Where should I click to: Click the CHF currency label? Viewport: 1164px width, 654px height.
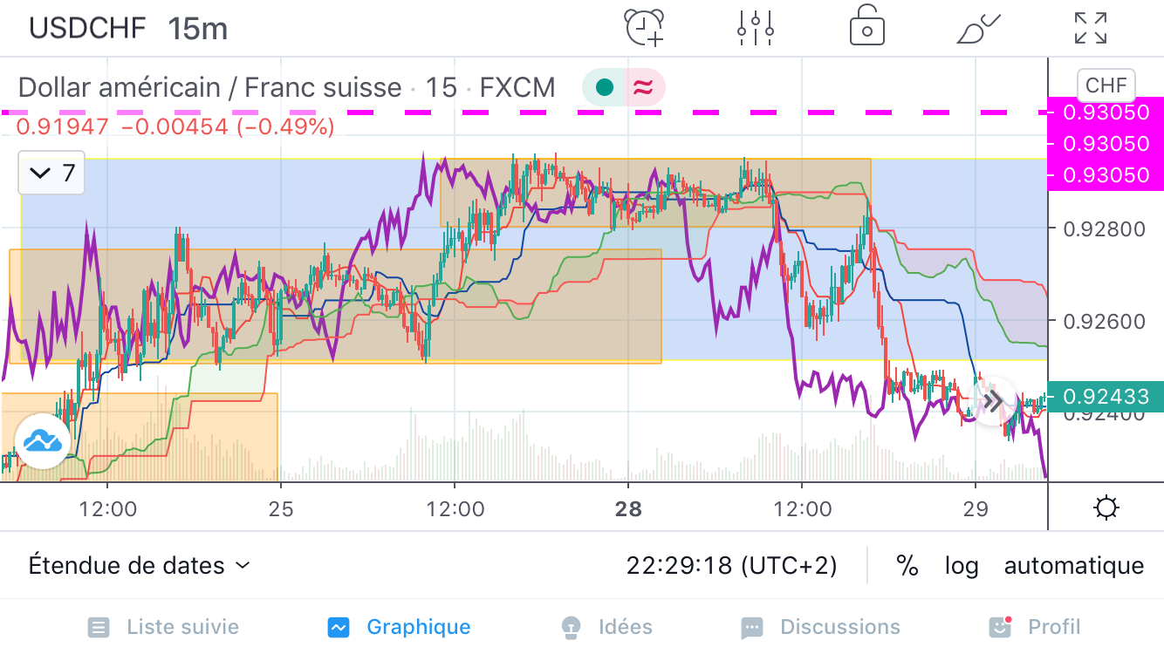1106,86
